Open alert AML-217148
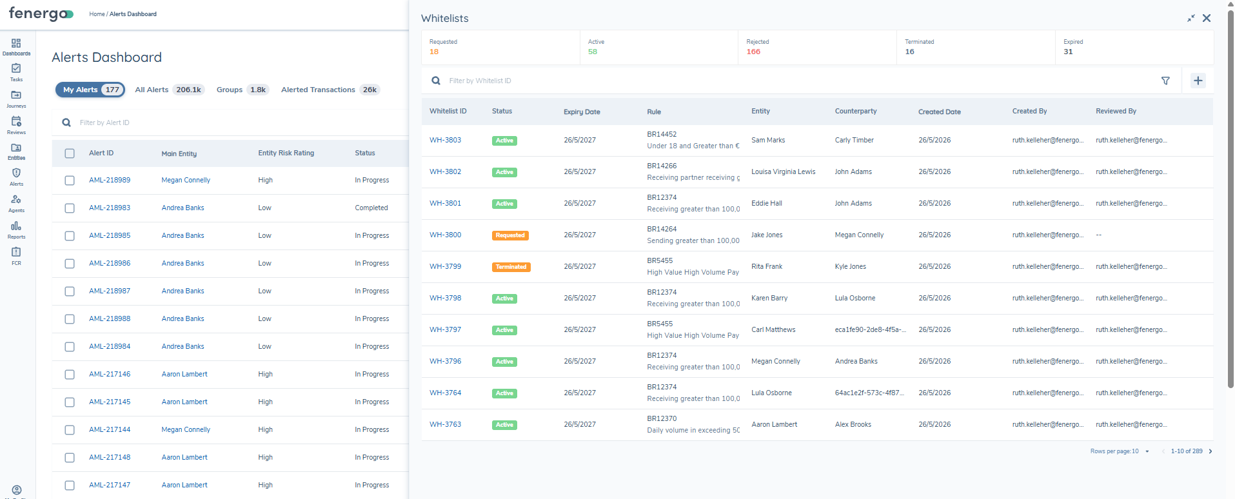Image resolution: width=1235 pixels, height=499 pixels. 110,457
